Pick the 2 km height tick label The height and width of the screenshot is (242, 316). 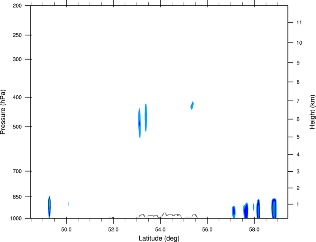[x=298, y=188]
